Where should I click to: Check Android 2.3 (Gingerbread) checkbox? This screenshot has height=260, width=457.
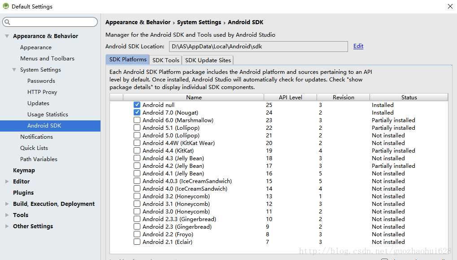click(137, 226)
